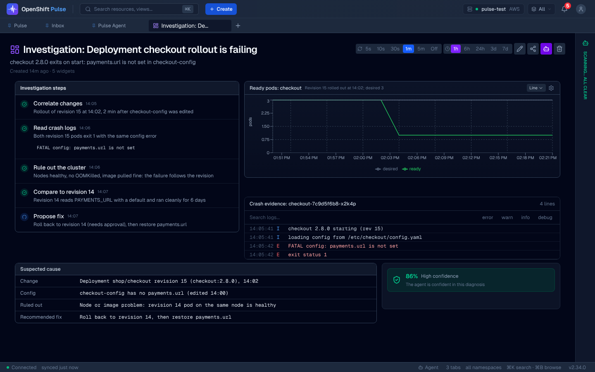Click Correlate changes completed check icon
Viewport: 595px width, 372px height.
coord(24,104)
